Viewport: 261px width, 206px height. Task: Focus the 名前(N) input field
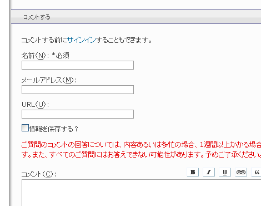click(x=78, y=65)
